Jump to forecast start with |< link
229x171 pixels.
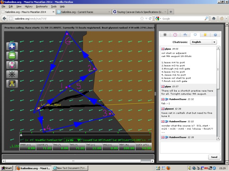[27, 140]
